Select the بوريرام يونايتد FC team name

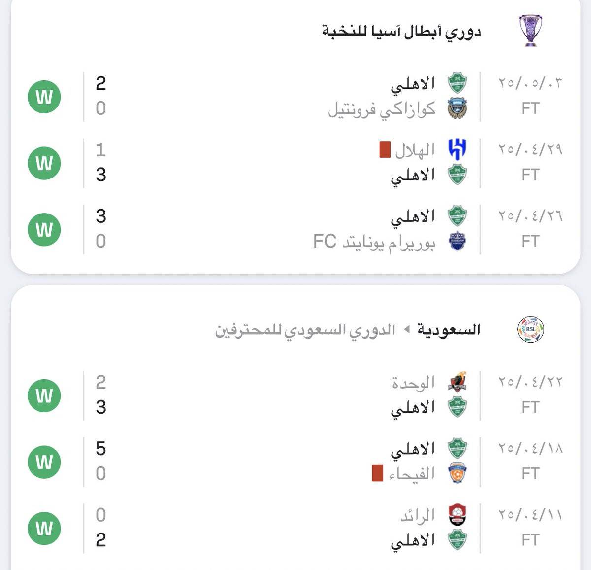click(x=374, y=242)
